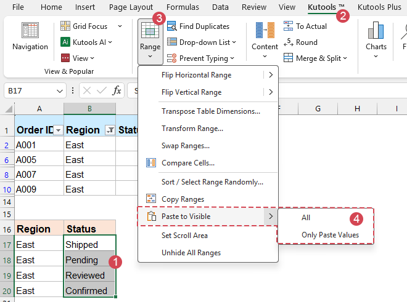Expand Flip Vertical Range submenu arrow
Screen dimensions: 407x302
click(271, 92)
